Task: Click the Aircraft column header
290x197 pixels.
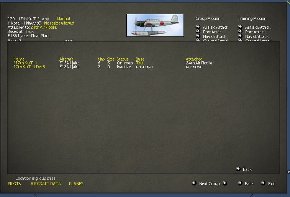Action: 66,59
